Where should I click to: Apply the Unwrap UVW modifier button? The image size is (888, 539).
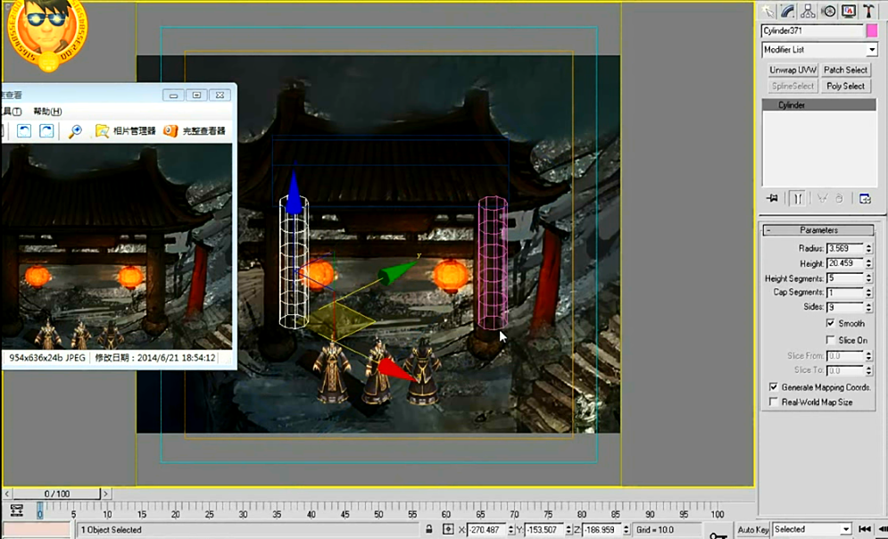tap(793, 70)
